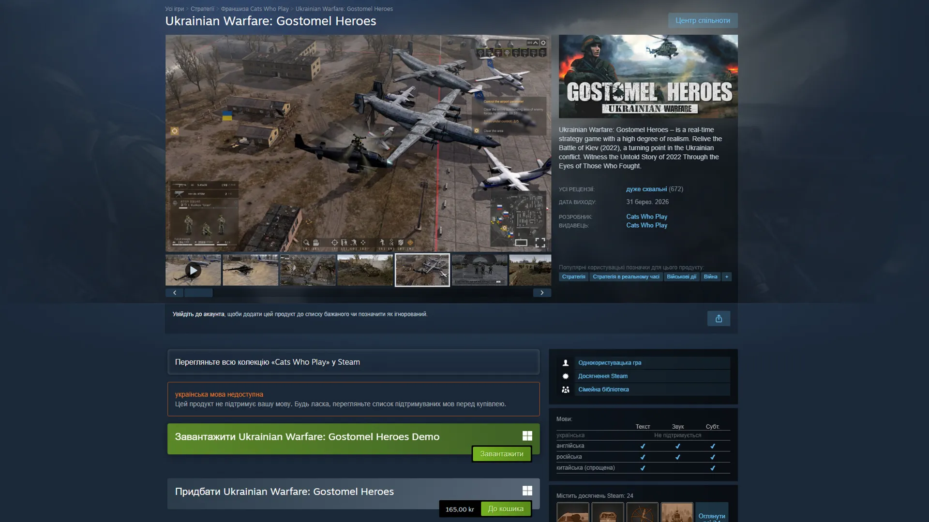Click the family library icon
The height and width of the screenshot is (522, 929).
[x=565, y=390]
